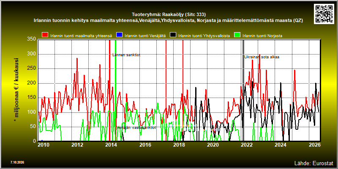
Task: Select legend label 'Irlannin tuonti Venäjältä'
Action: [145, 36]
